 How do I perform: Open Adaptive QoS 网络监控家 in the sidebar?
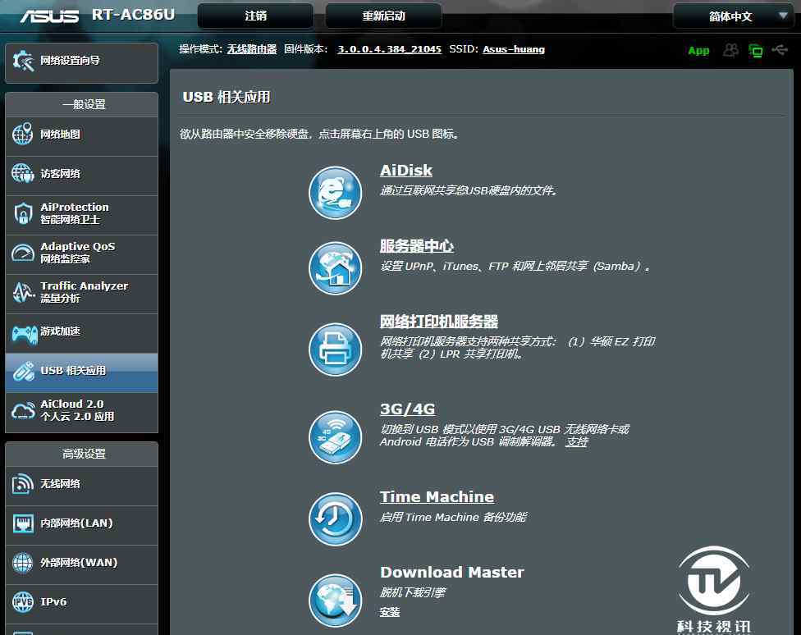pyautogui.click(x=82, y=253)
